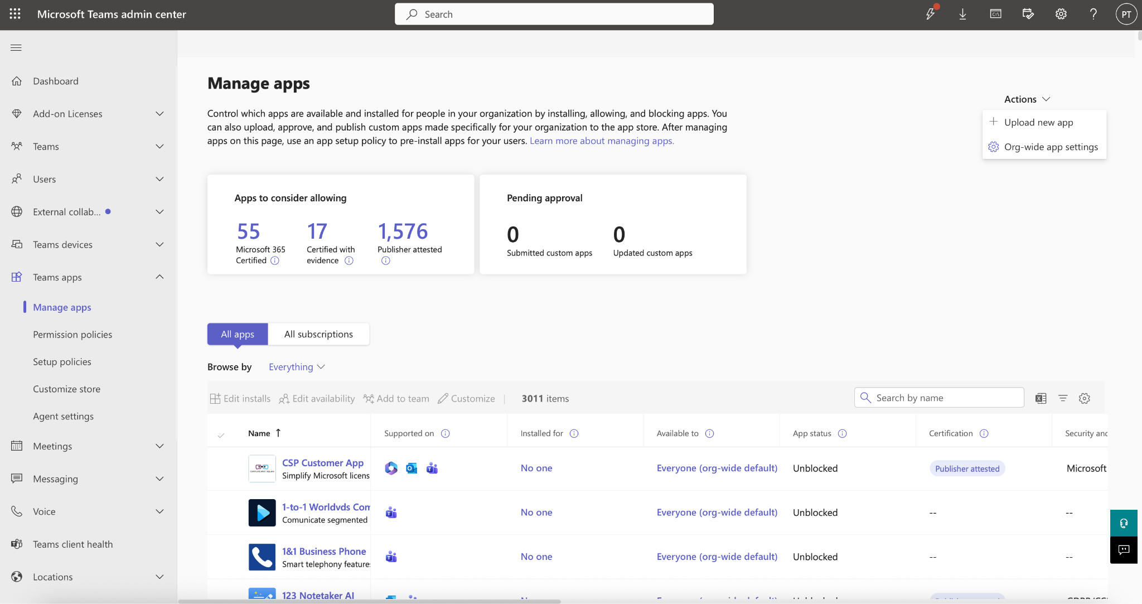
Task: Sort table by Name column header
Action: (264, 433)
